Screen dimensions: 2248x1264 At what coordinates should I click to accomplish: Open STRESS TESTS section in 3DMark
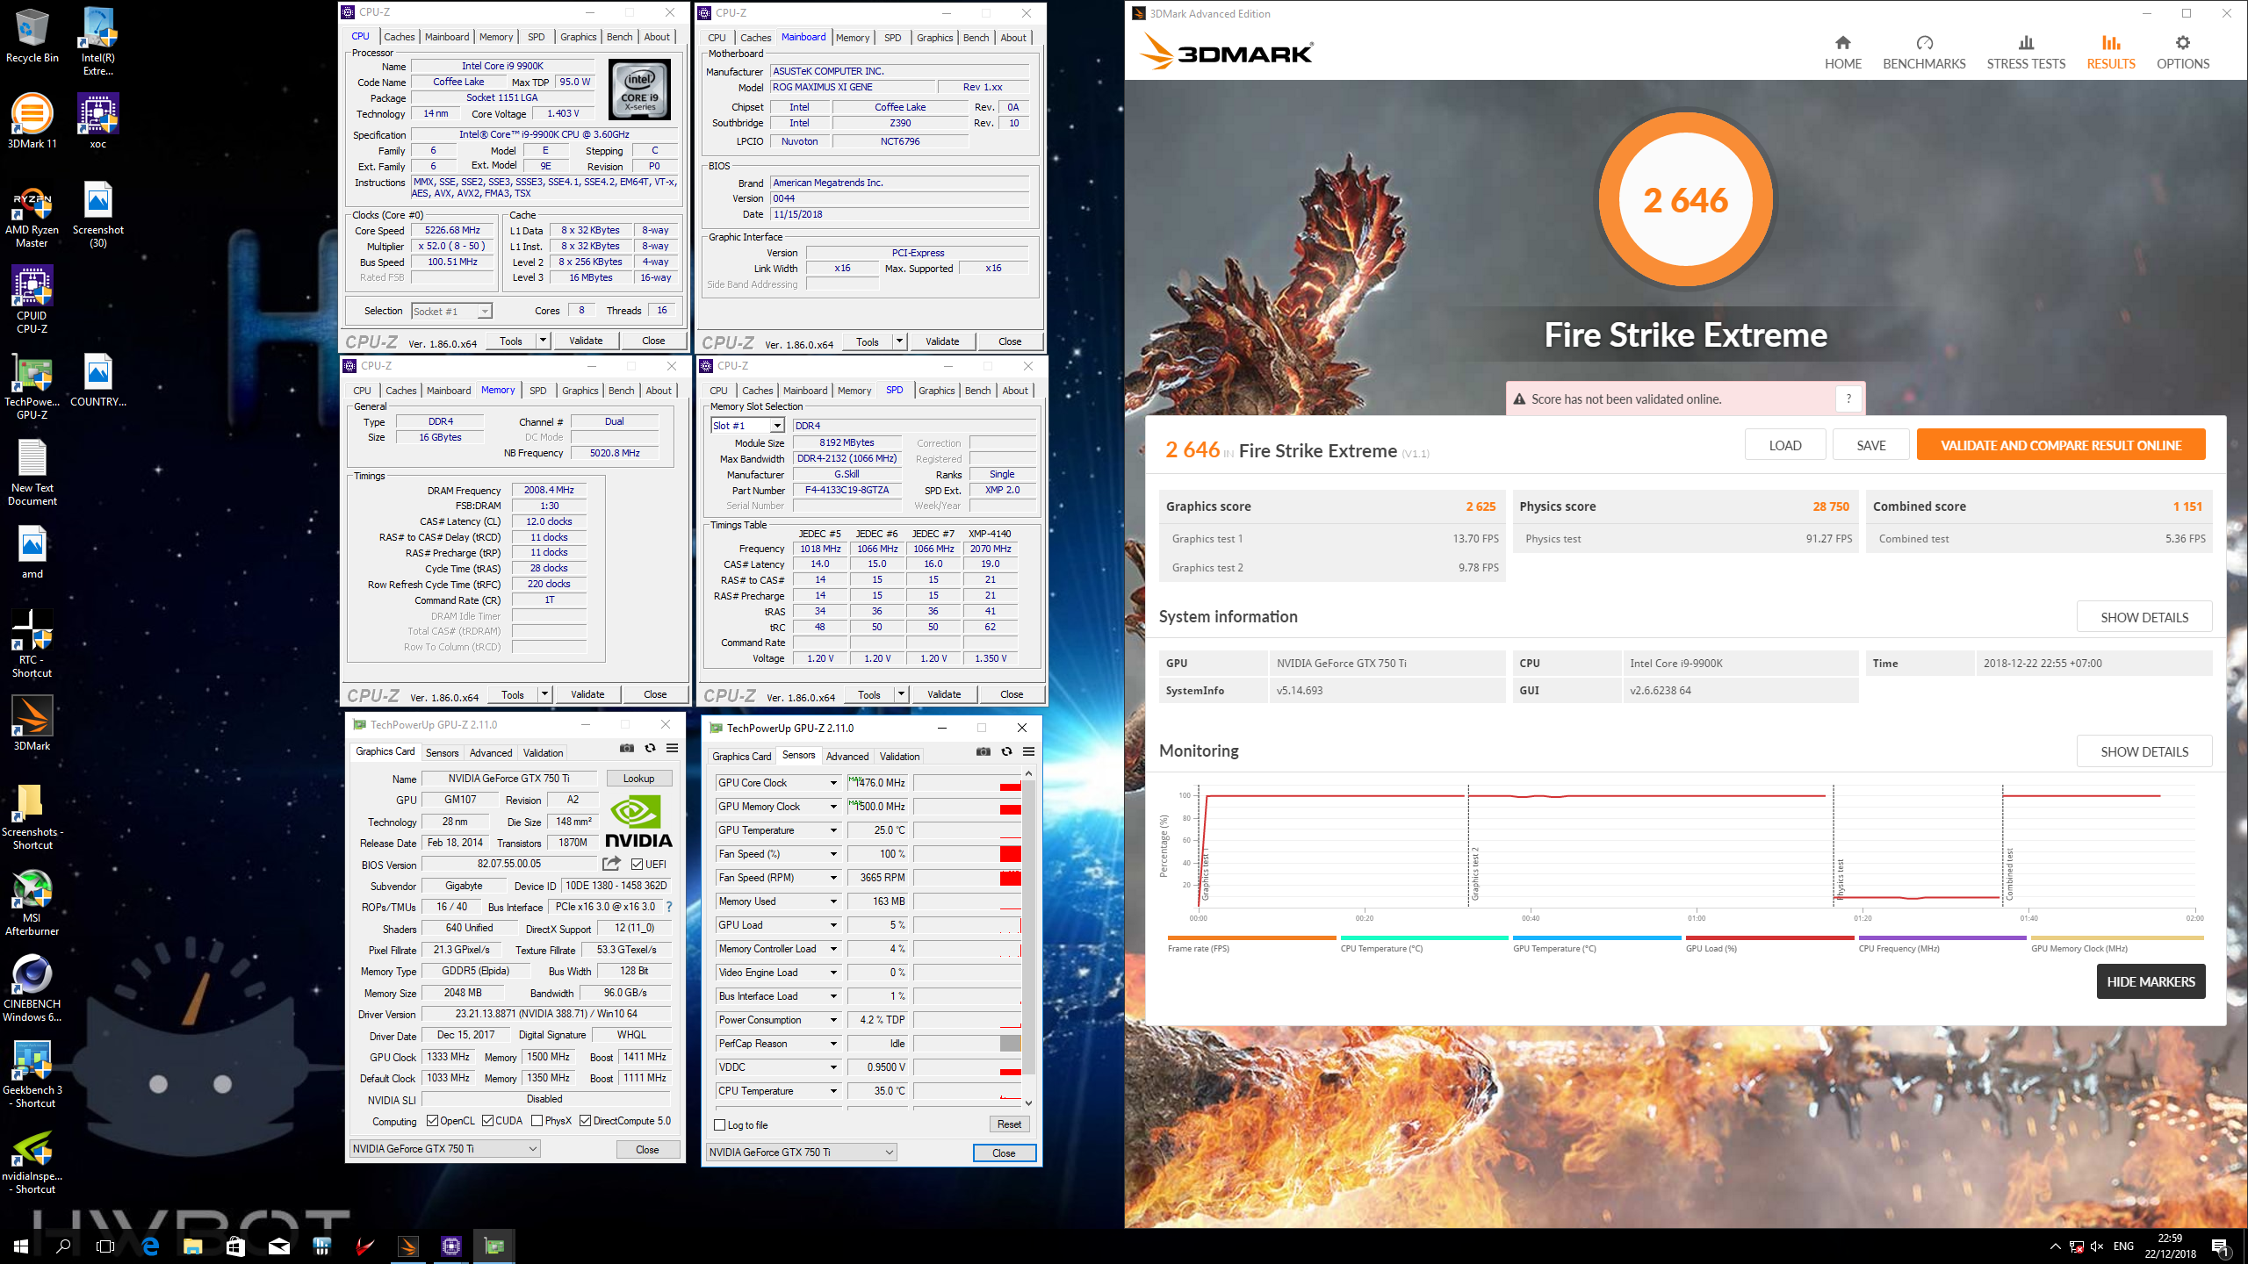(x=2026, y=53)
